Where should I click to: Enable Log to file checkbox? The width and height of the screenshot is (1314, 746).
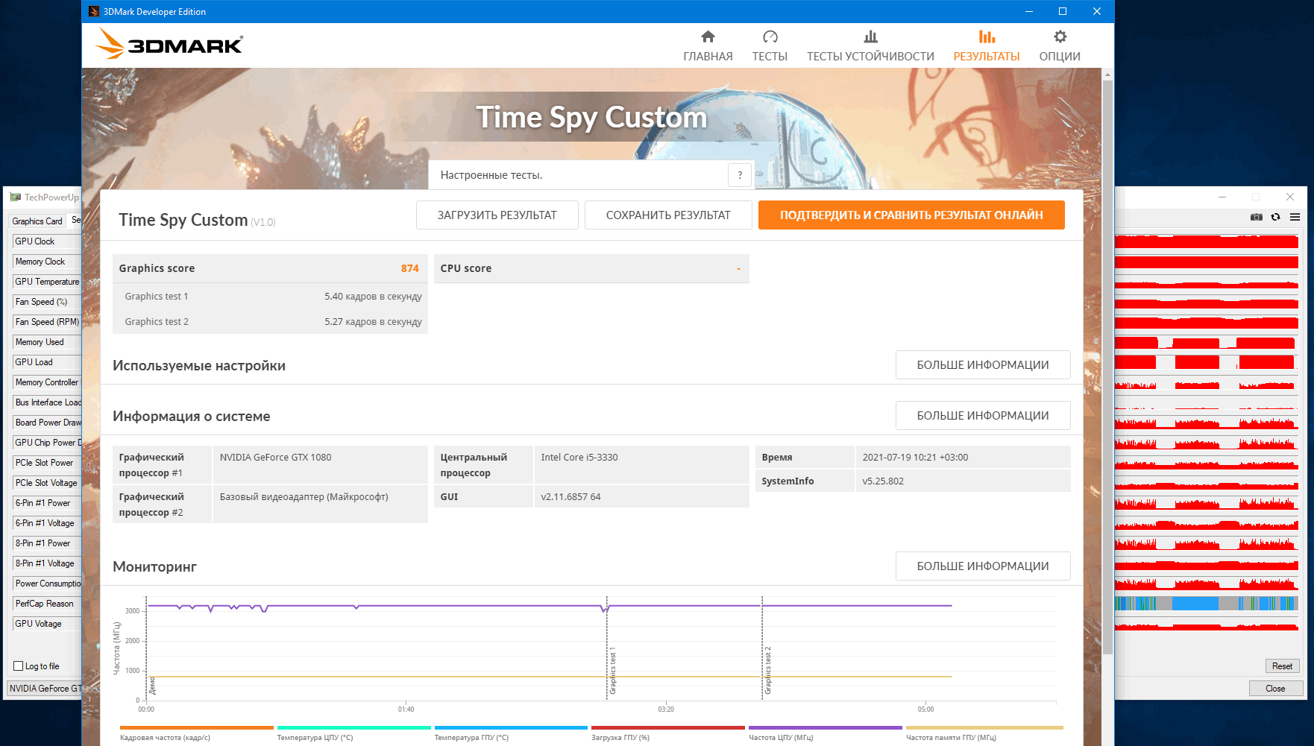[x=19, y=666]
